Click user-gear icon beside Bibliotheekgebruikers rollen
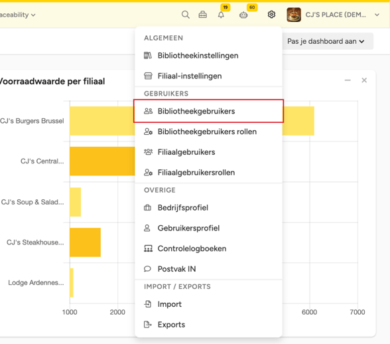Viewport: 390px width, 344px height. [x=149, y=131]
